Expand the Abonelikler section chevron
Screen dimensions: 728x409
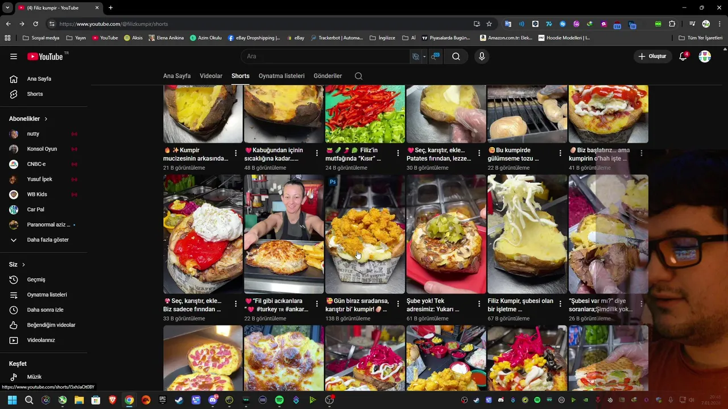tap(46, 119)
